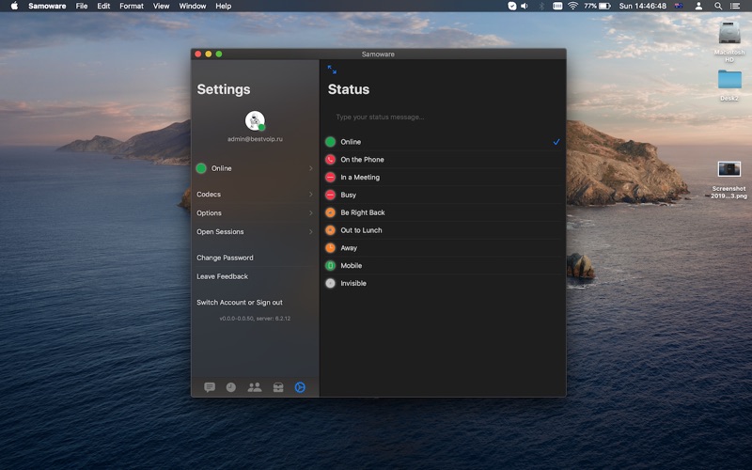Viewport: 752px width, 470px height.
Task: Open the Samoware application menu
Action: (x=47, y=6)
